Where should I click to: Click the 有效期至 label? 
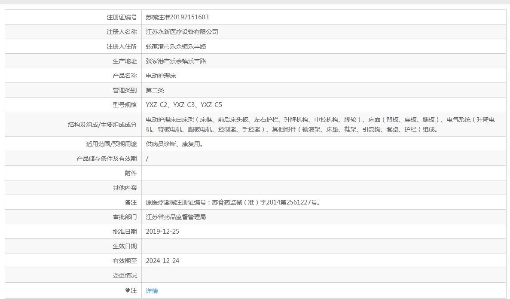click(x=125, y=261)
